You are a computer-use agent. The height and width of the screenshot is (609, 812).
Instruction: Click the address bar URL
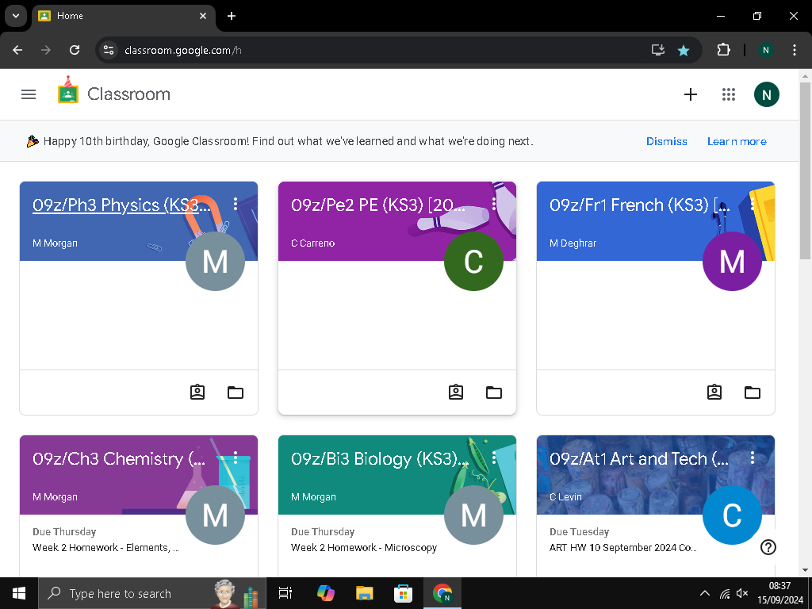183,50
